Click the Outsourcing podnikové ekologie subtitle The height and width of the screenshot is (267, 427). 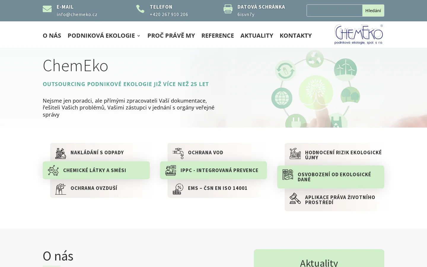(126, 84)
